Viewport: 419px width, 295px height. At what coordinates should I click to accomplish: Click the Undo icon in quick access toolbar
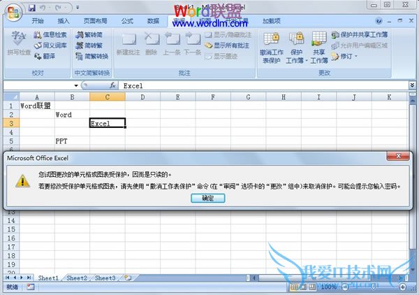pyautogui.click(x=42, y=8)
